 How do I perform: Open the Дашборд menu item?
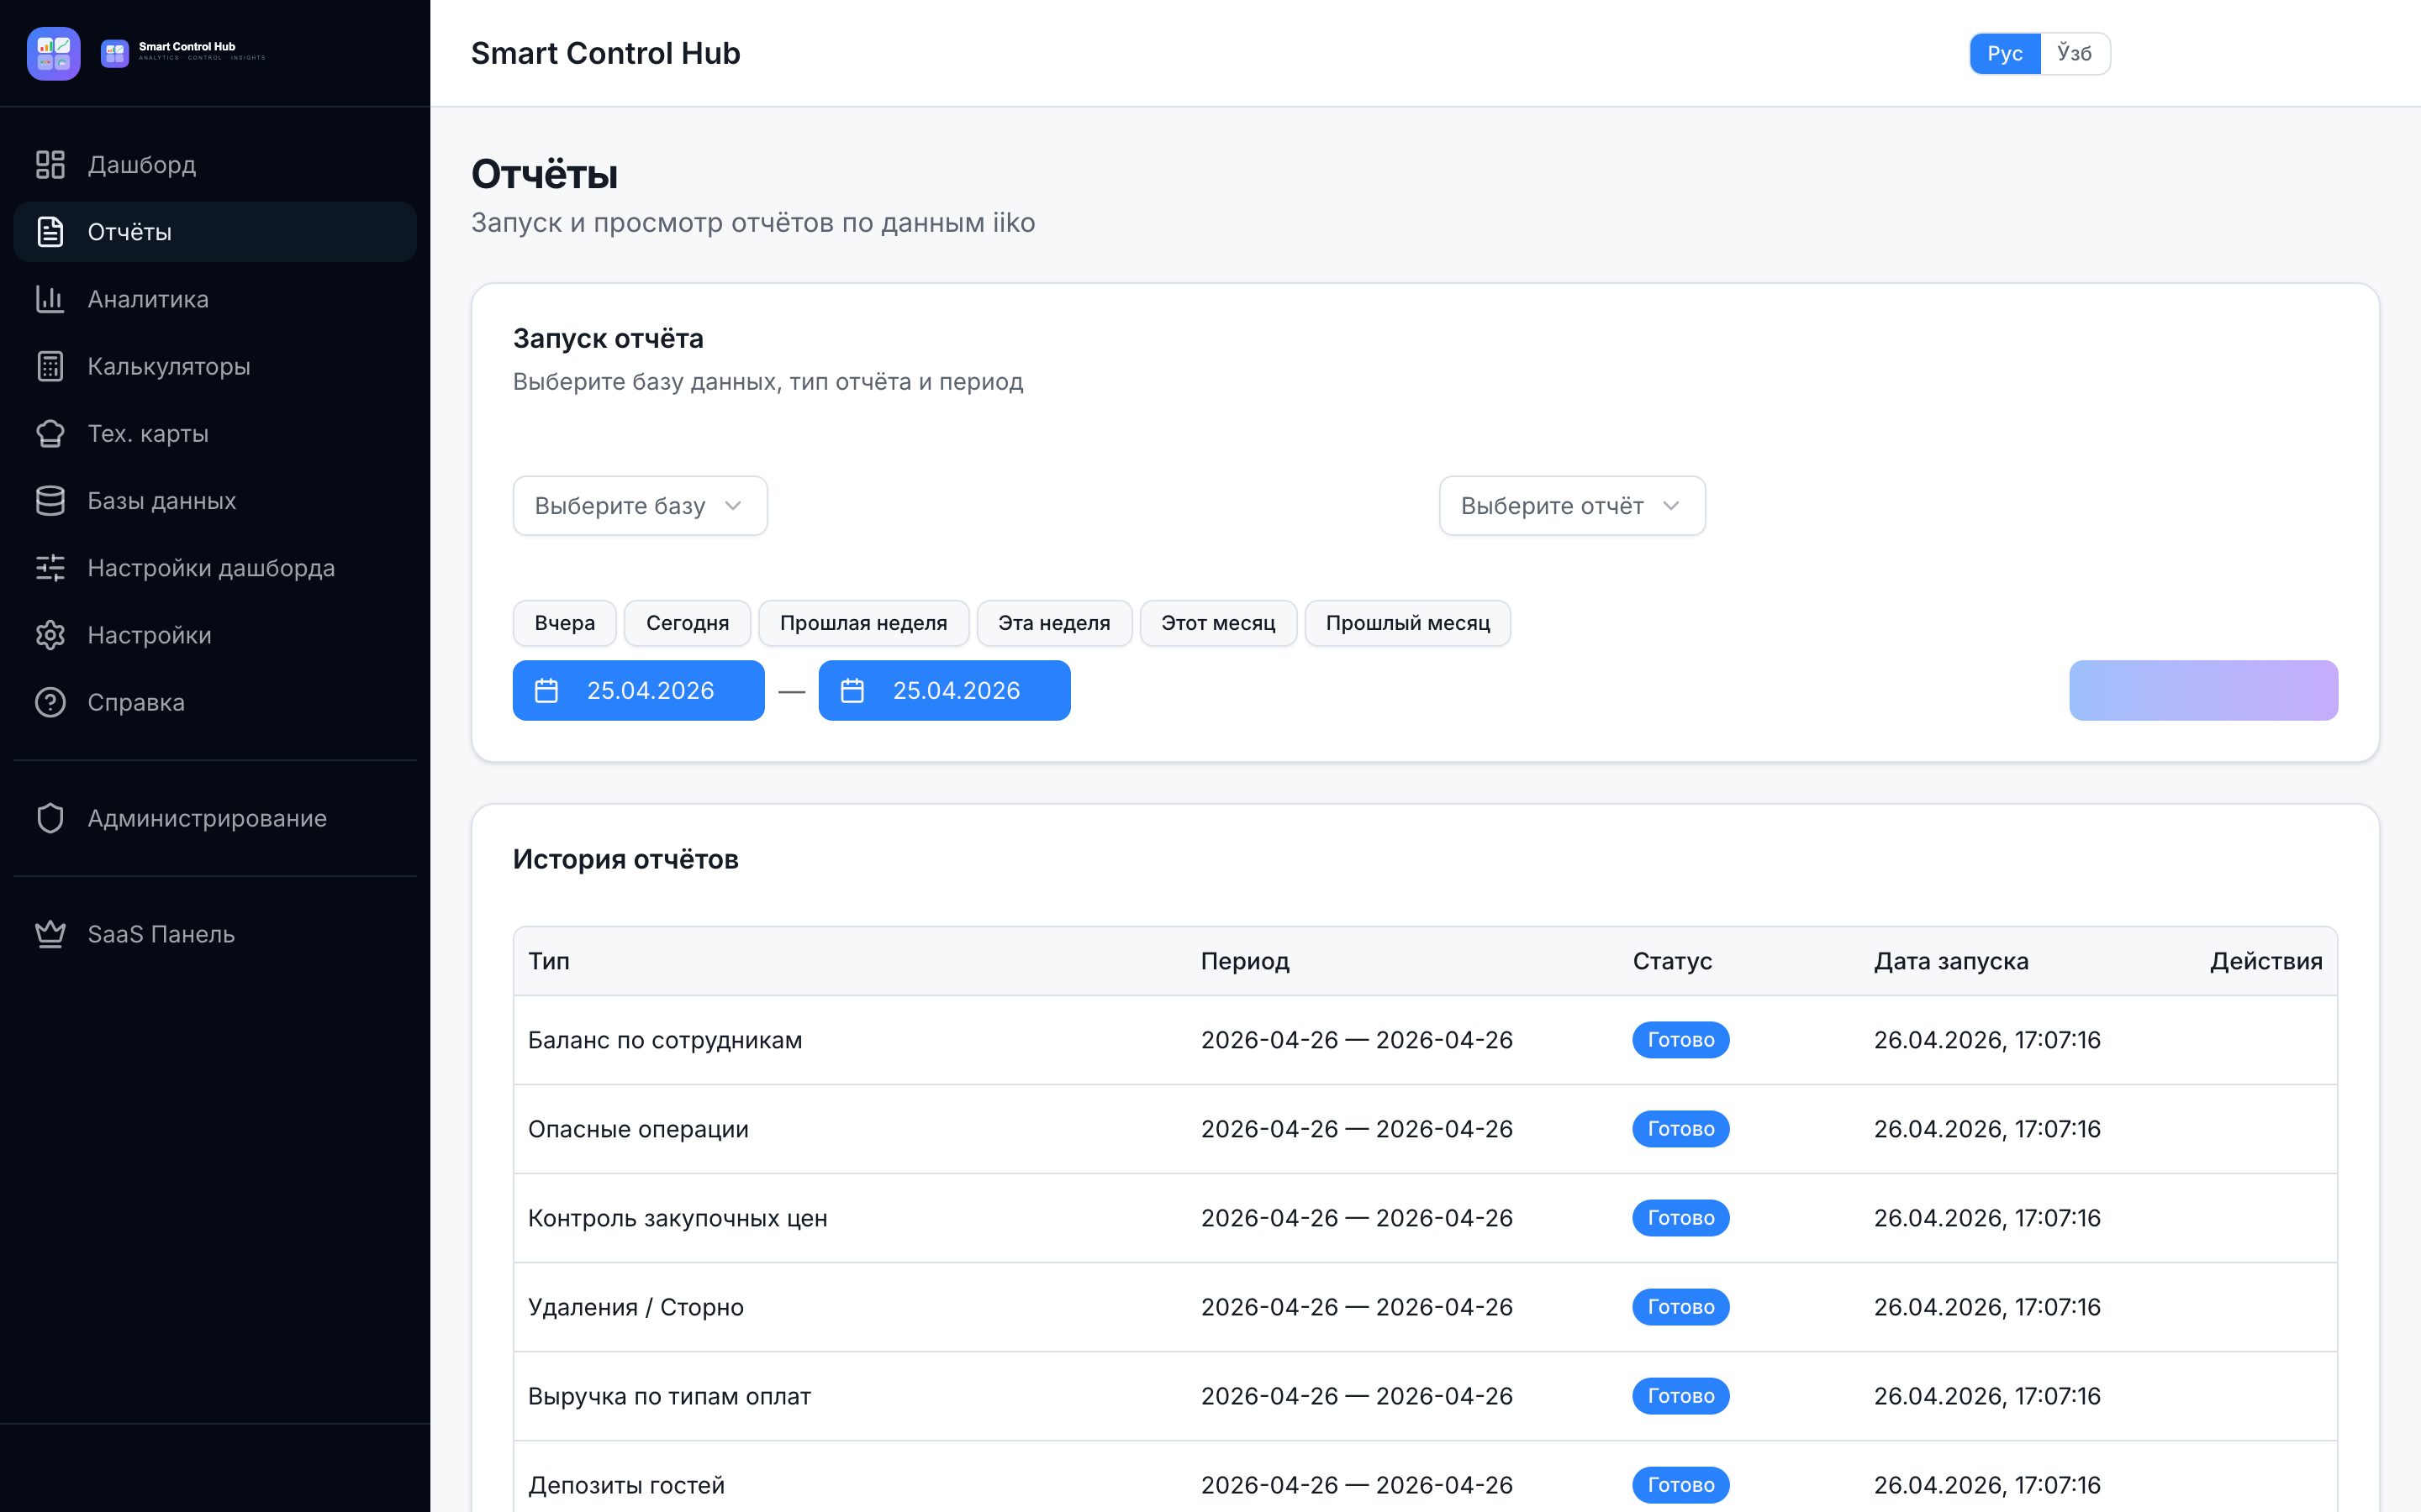tap(215, 164)
